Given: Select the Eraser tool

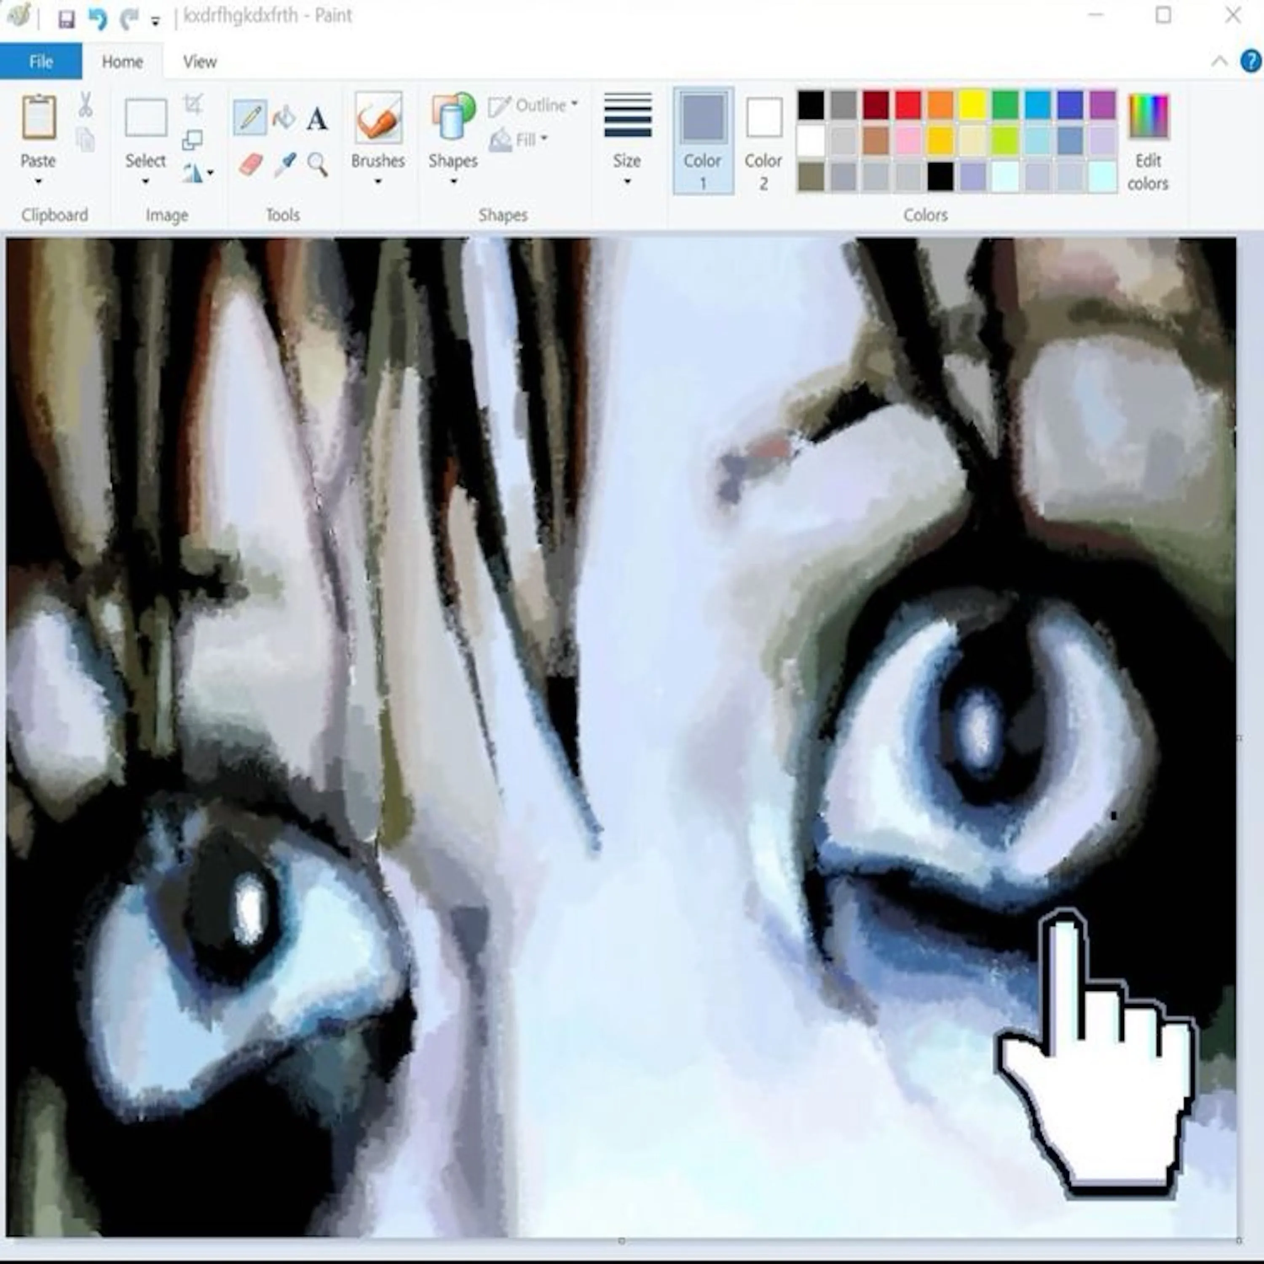Looking at the screenshot, I should (251, 164).
